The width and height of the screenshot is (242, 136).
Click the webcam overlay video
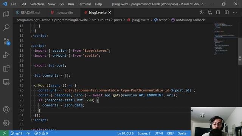pos(216,122)
